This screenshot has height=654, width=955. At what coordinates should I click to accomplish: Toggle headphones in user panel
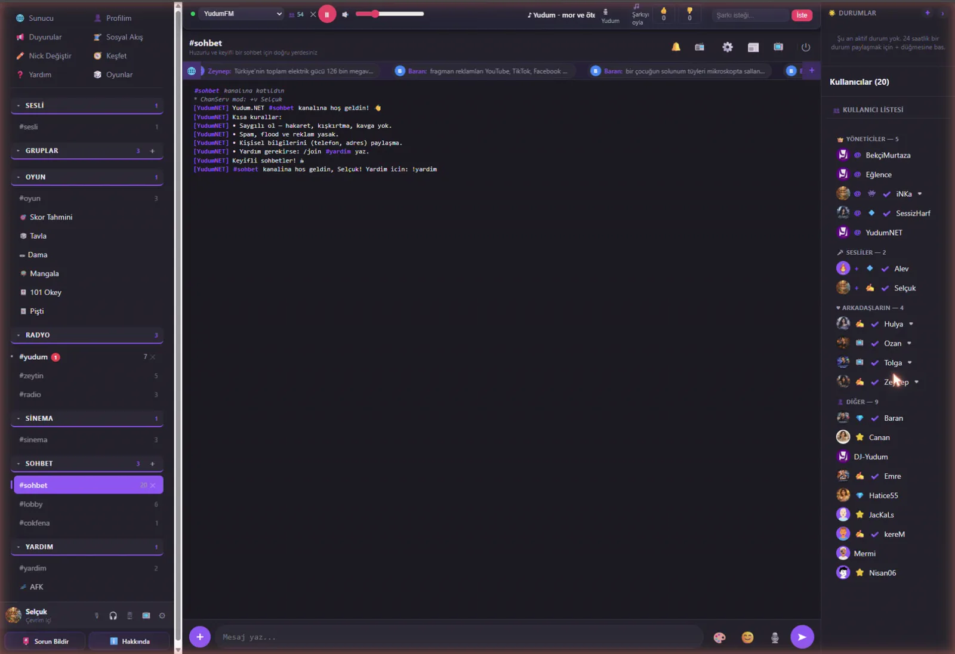click(x=113, y=616)
